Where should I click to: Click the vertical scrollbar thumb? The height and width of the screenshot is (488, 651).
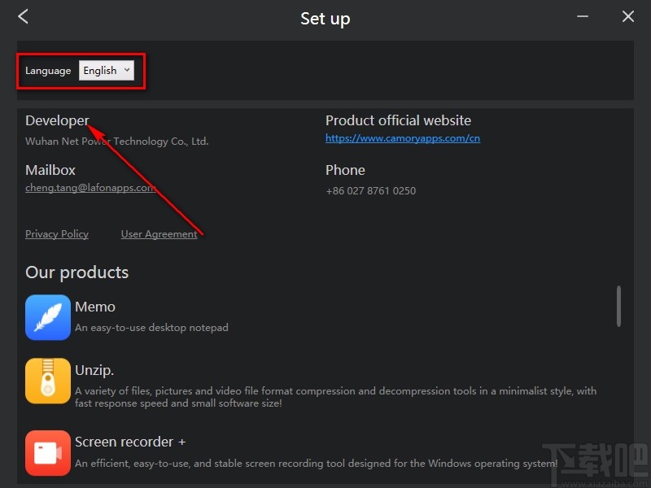[x=618, y=305]
